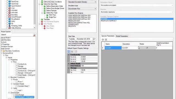Open Define Boundary Conditions step
The height and width of the screenshot is (99, 176).
tap(53, 2)
